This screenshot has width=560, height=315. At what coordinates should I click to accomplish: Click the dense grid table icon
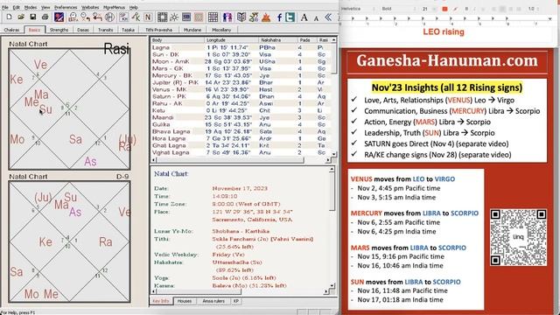(213, 17)
